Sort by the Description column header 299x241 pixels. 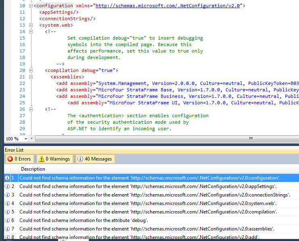point(33,169)
